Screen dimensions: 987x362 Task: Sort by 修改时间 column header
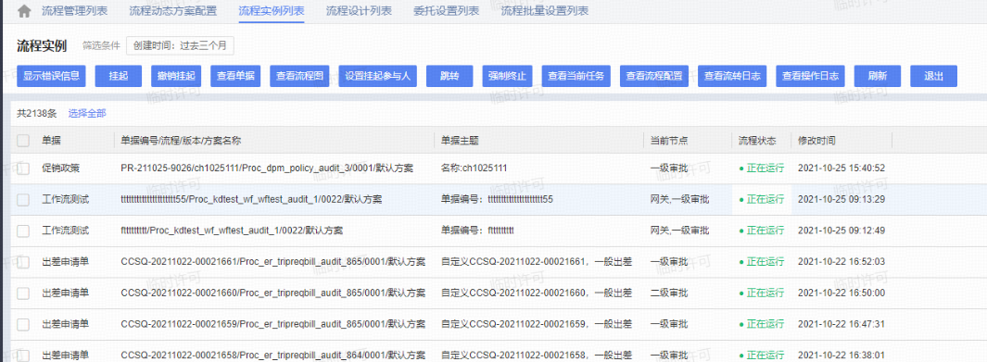coord(816,141)
